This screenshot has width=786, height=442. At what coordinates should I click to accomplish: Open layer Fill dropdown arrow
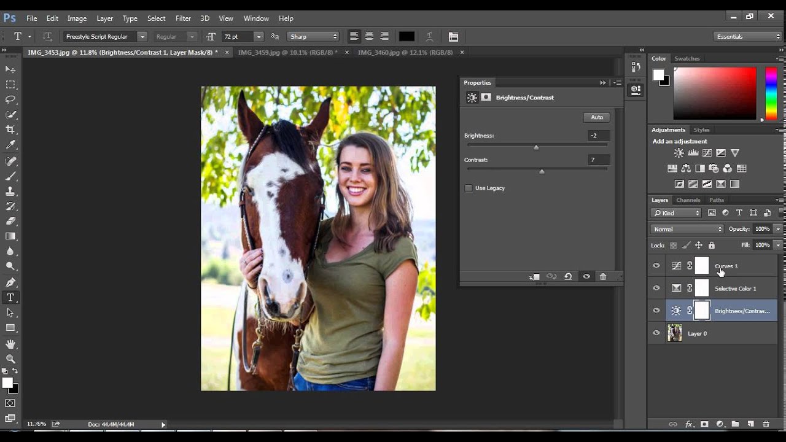click(778, 245)
